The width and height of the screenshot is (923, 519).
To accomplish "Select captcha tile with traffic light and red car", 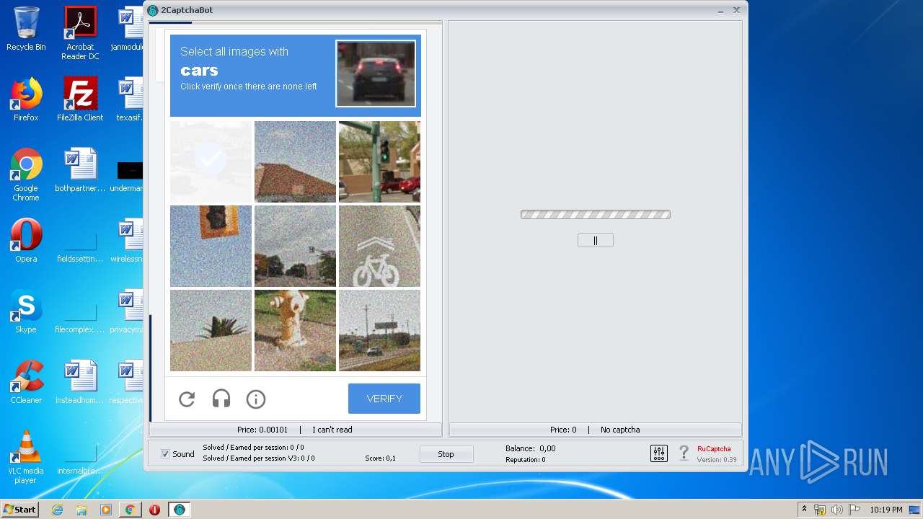I will [379, 161].
